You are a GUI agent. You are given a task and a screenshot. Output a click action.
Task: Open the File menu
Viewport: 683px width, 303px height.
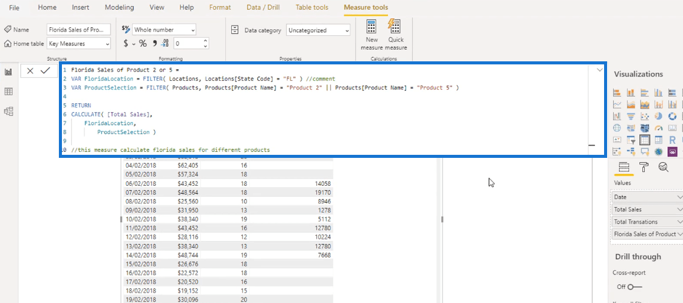click(14, 7)
